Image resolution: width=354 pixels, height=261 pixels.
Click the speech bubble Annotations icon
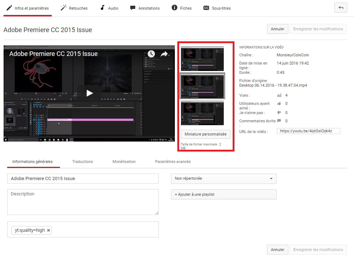[133, 8]
